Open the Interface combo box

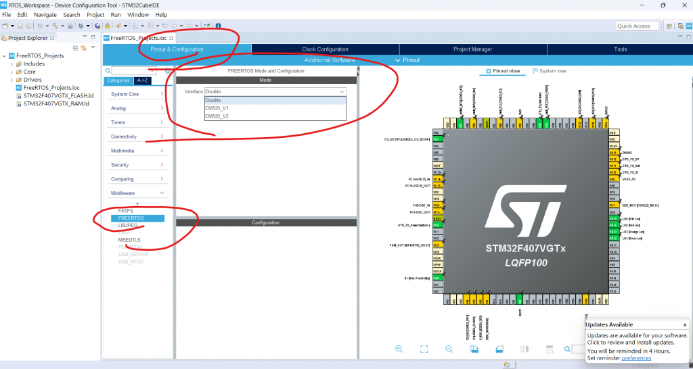click(275, 91)
